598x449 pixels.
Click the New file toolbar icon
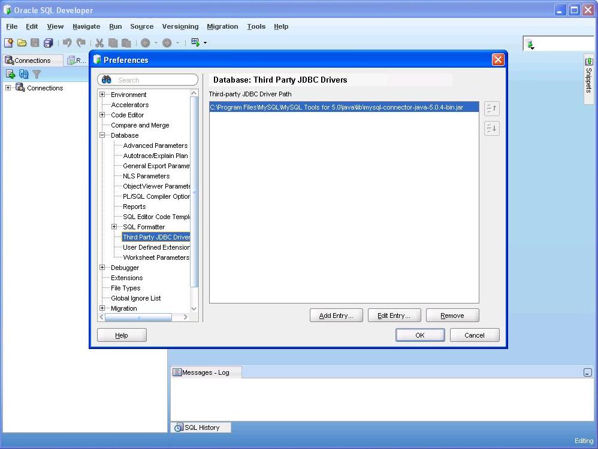pyautogui.click(x=9, y=43)
